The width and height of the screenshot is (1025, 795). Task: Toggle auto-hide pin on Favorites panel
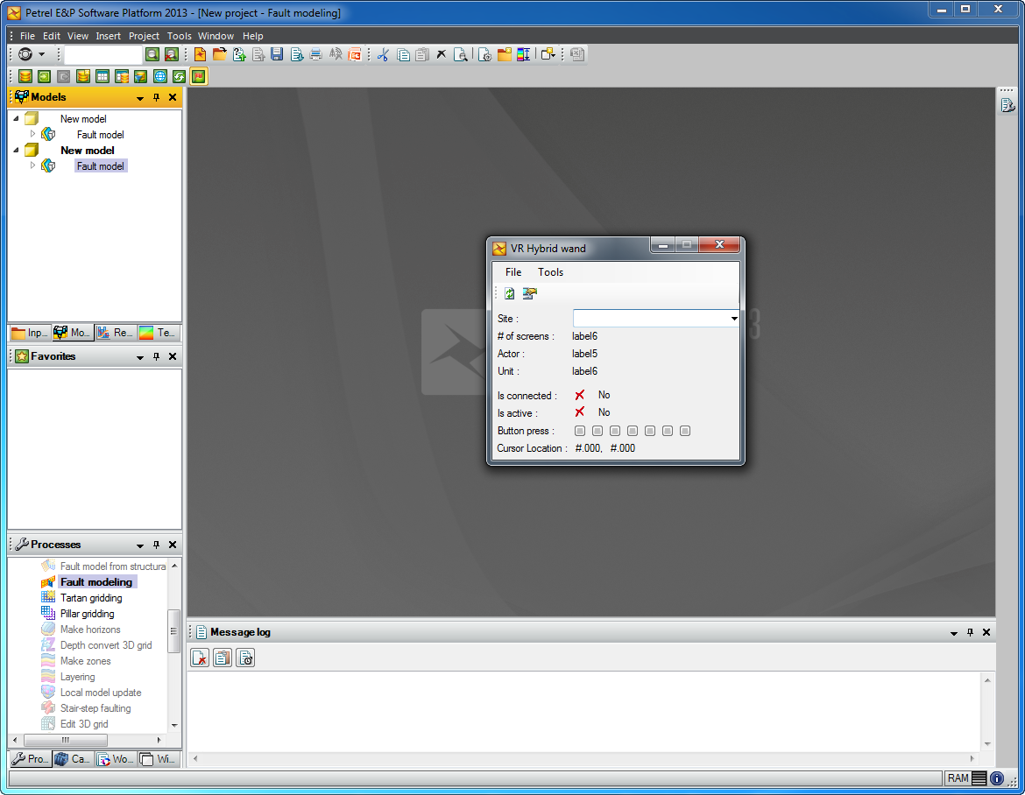pos(156,356)
